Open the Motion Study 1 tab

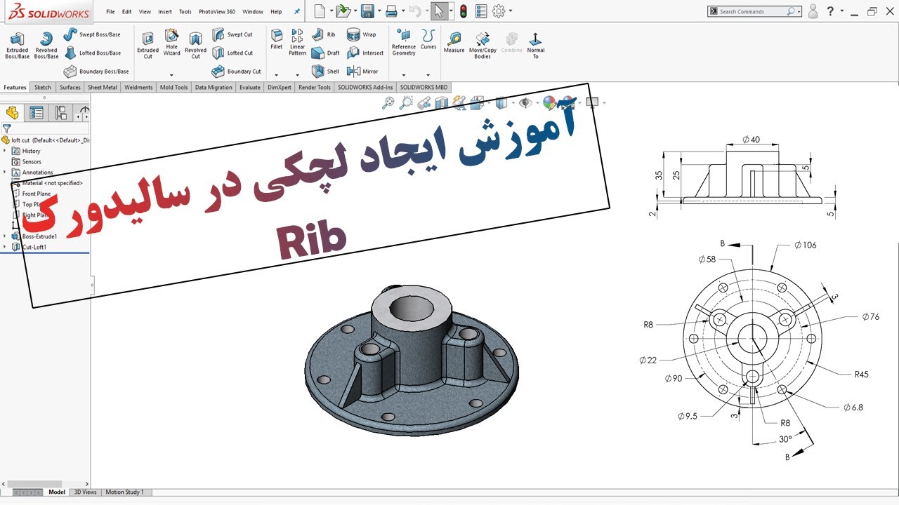[x=124, y=492]
